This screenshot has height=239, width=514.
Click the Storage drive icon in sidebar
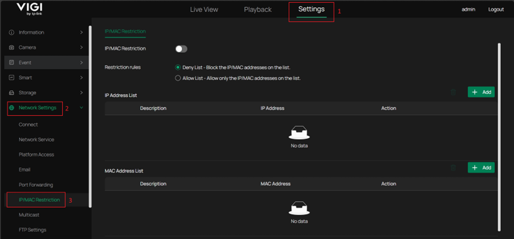11,93
